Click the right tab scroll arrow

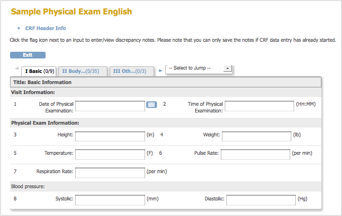tap(160, 71)
